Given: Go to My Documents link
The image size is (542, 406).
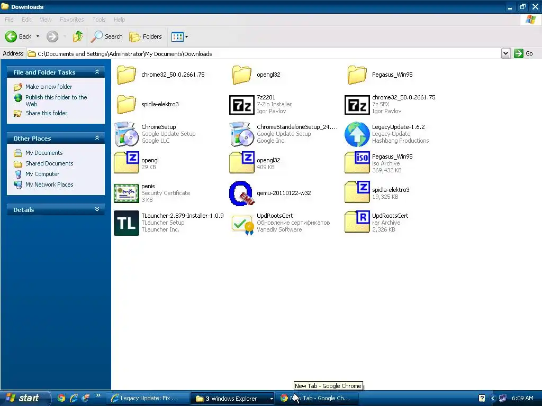Looking at the screenshot, I should [x=44, y=153].
